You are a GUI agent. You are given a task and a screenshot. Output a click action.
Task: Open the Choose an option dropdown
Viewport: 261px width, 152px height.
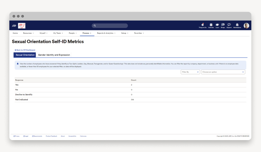[223, 72]
